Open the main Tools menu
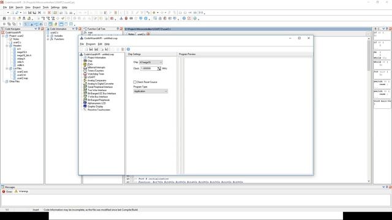 click(x=45, y=7)
